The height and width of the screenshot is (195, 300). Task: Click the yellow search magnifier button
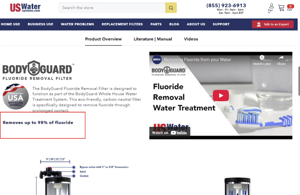click(171, 7)
